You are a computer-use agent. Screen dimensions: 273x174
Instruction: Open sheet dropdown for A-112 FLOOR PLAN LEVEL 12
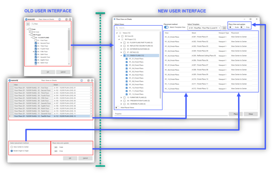[91, 116]
